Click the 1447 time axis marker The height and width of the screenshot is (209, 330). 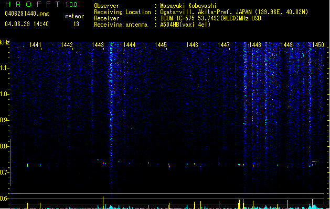pyautogui.click(x=223, y=45)
